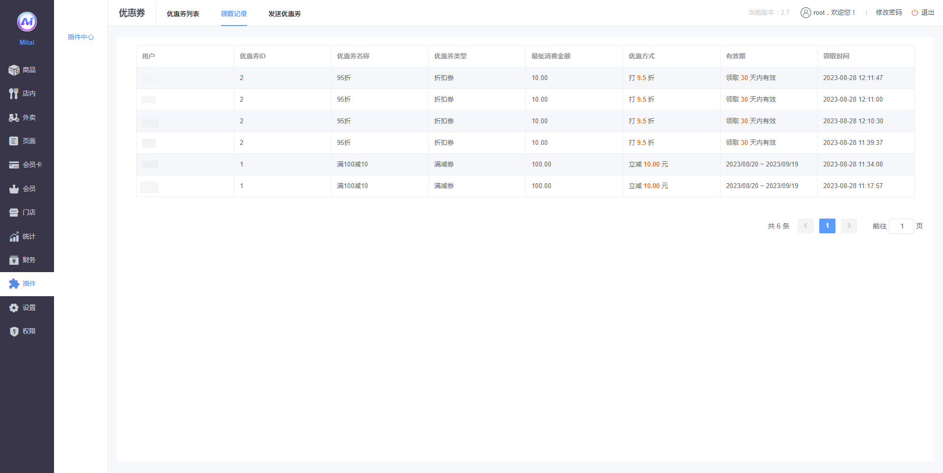Click the 门店 store icon
943x473 pixels.
pos(14,213)
